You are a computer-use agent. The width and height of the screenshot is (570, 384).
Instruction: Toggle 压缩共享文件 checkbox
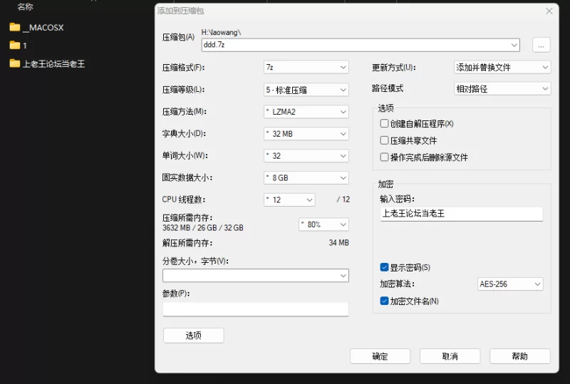385,141
